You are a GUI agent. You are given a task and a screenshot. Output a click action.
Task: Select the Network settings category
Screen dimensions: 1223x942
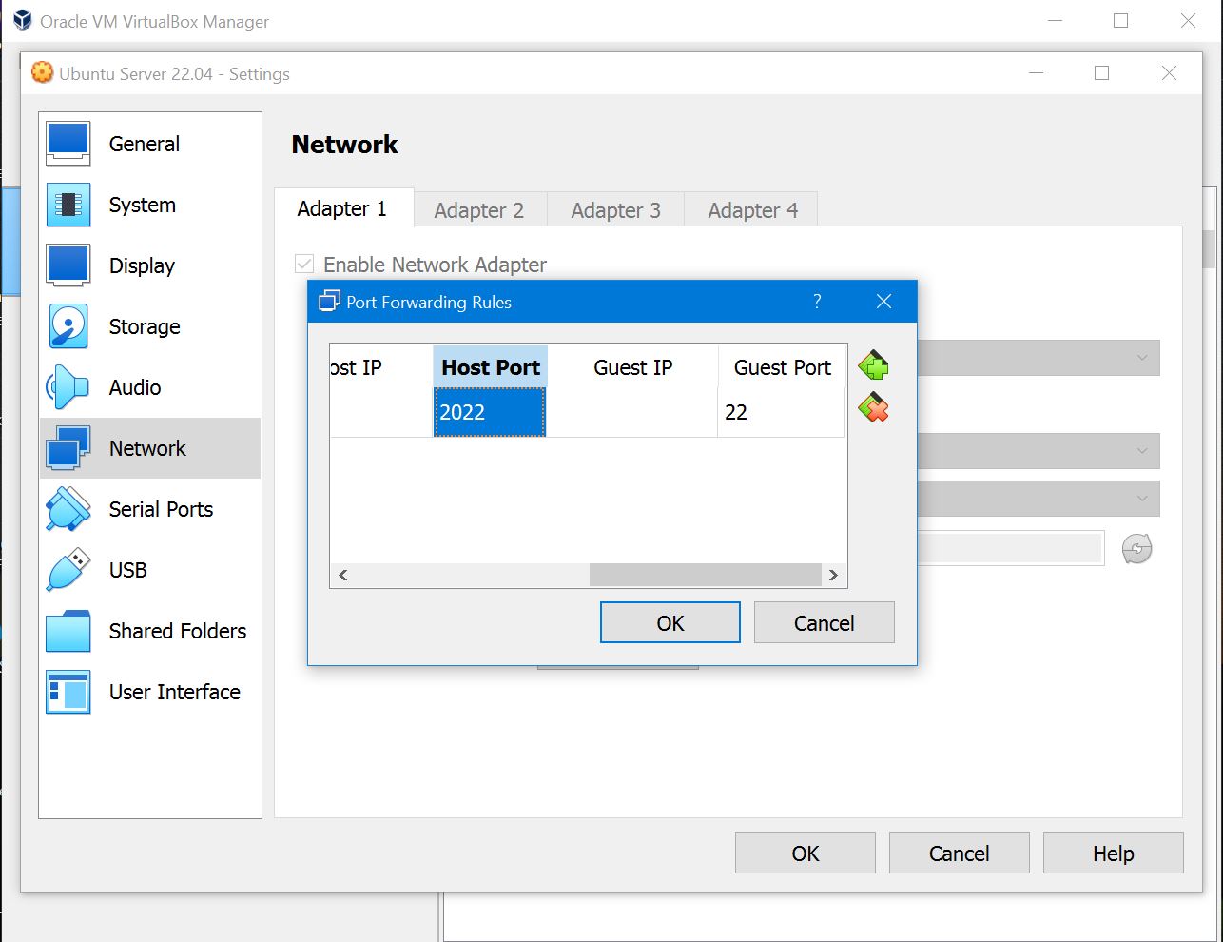coord(150,448)
